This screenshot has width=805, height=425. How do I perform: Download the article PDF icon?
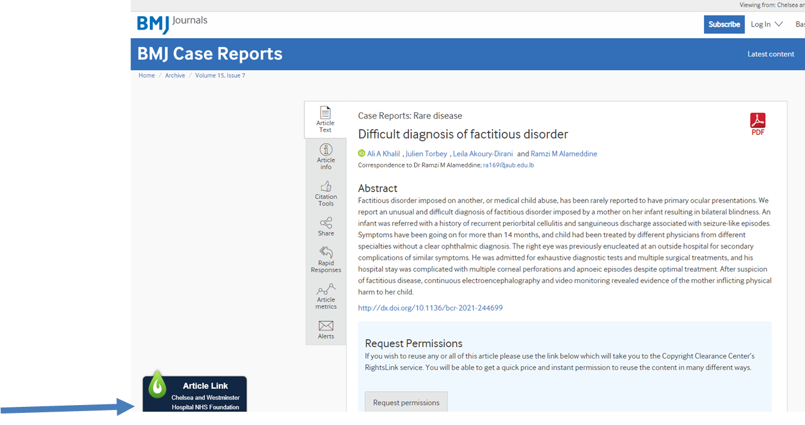pos(758,123)
